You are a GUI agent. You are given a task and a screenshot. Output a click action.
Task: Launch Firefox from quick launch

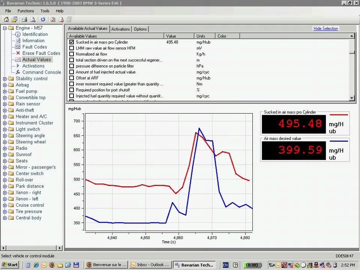(x=52, y=265)
